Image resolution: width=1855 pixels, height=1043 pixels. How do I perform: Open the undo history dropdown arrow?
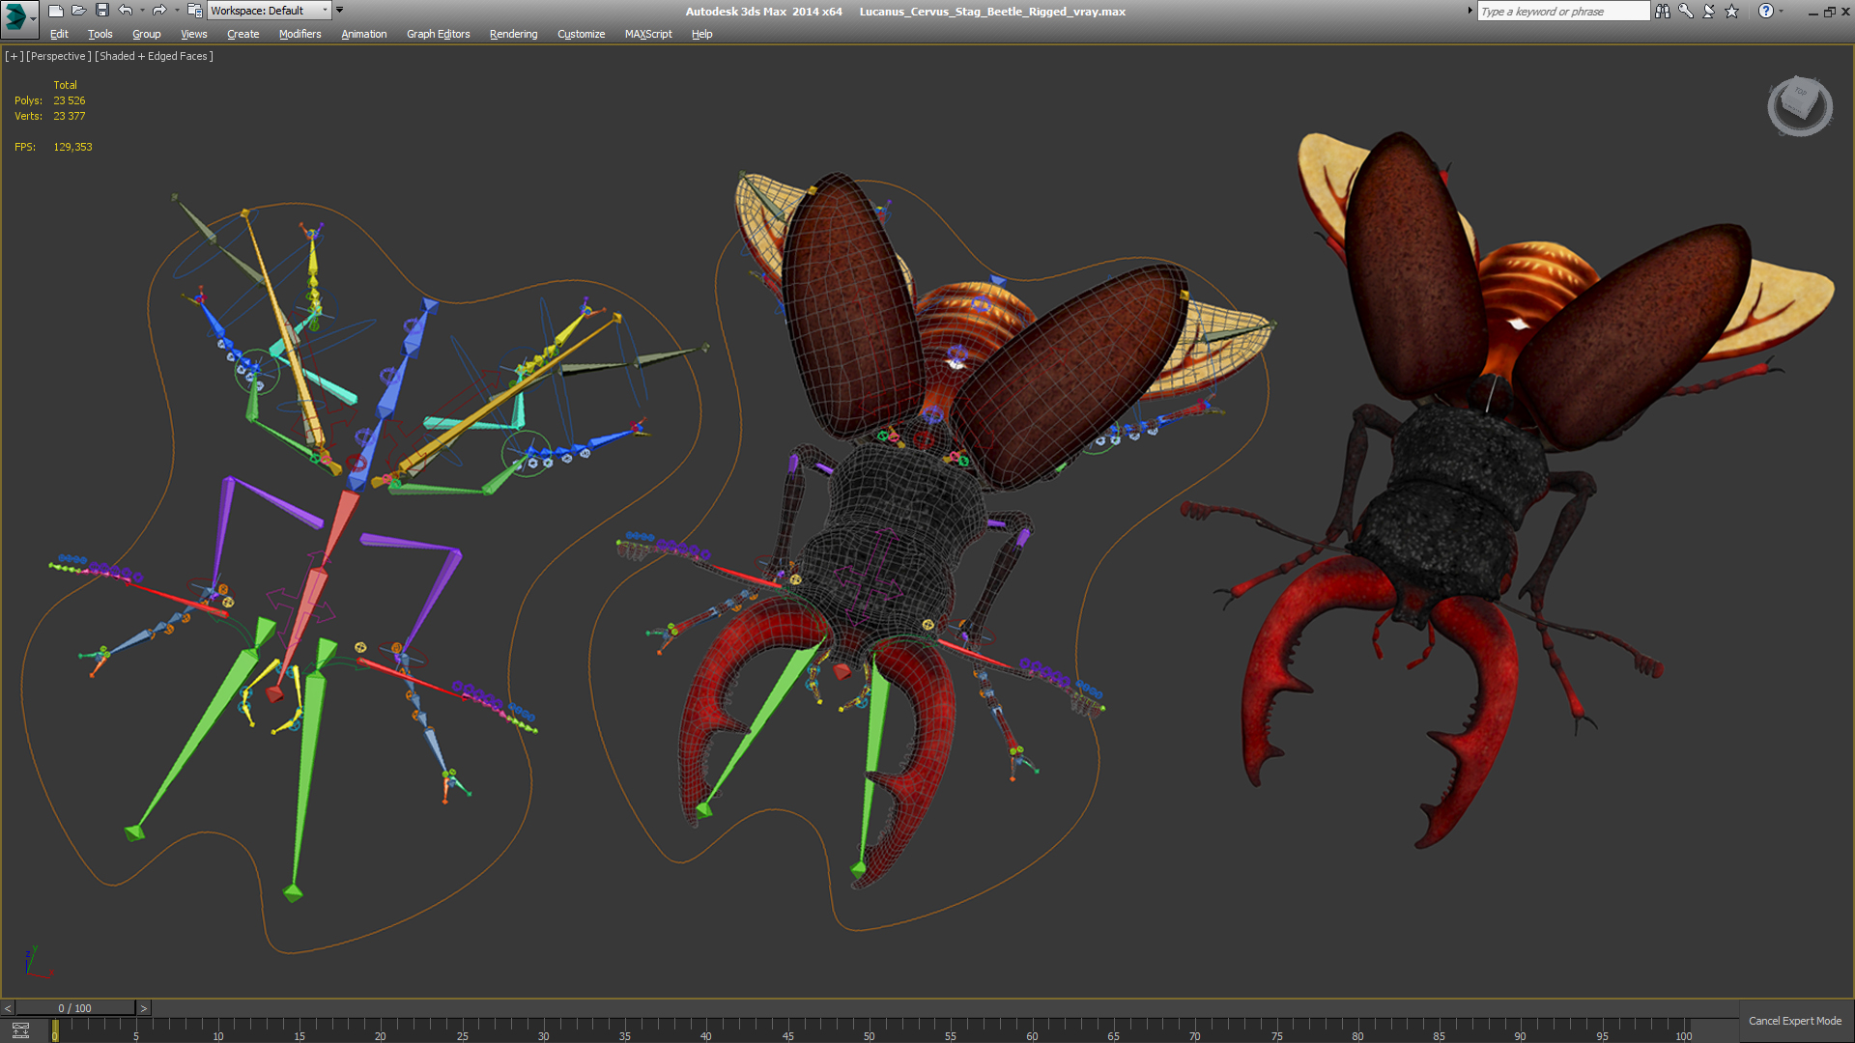click(142, 11)
